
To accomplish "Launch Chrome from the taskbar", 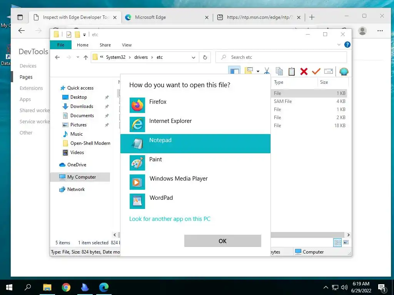I will click(66, 287).
